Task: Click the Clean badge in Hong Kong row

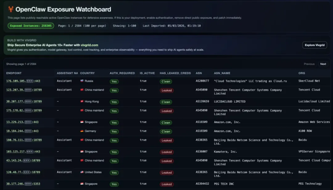Action: (166, 102)
